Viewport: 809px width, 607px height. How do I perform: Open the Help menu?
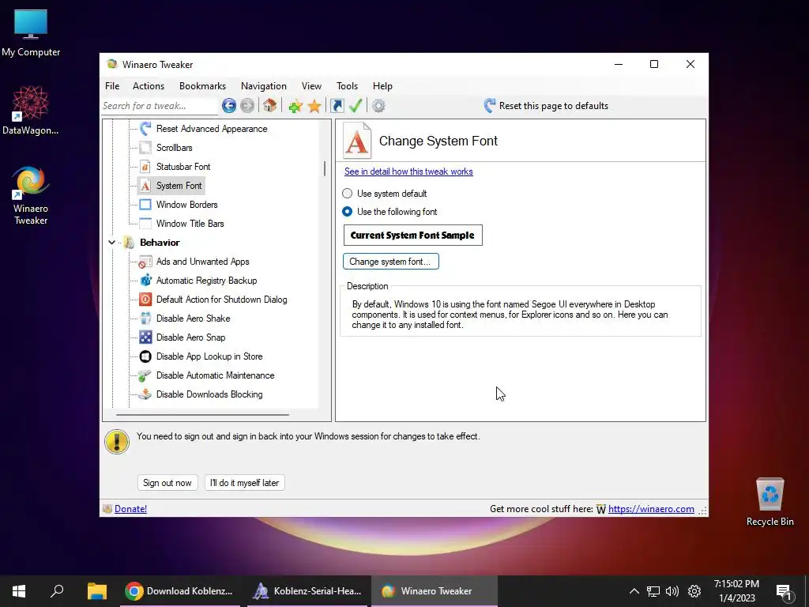[x=383, y=86]
